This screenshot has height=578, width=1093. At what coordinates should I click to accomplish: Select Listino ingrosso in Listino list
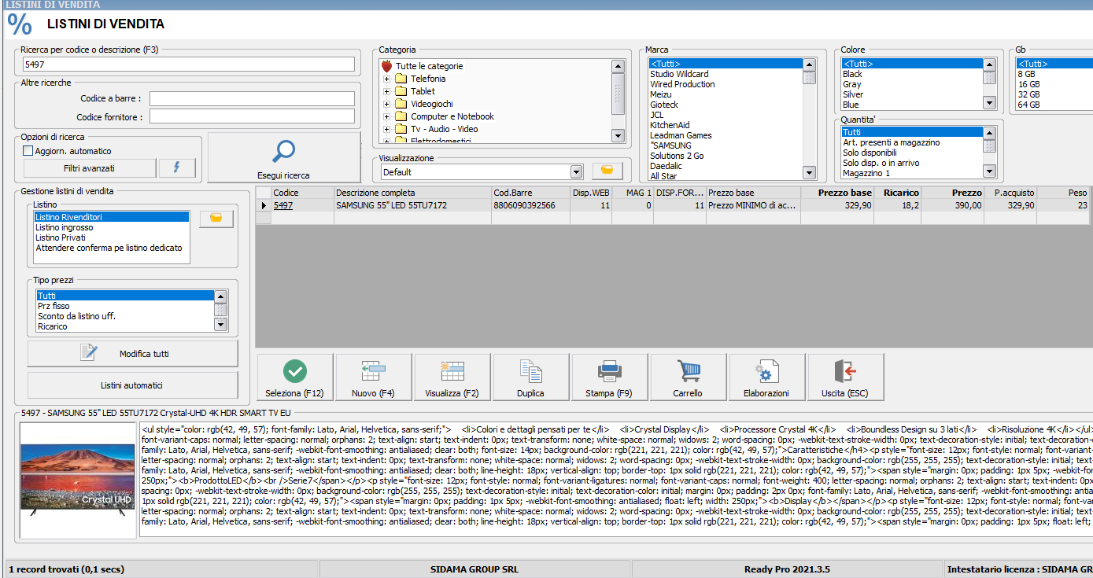pos(111,226)
